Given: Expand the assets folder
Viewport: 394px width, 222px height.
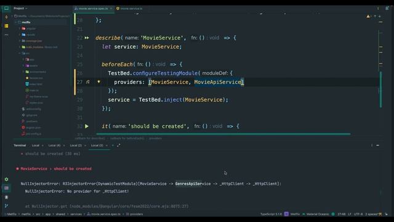Looking at the screenshot, I should [23, 66].
